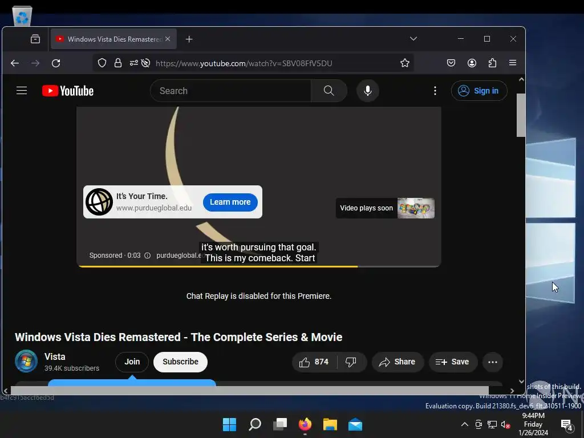This screenshot has width=584, height=438.
Task: Click the Sign in button
Action: pos(479,91)
